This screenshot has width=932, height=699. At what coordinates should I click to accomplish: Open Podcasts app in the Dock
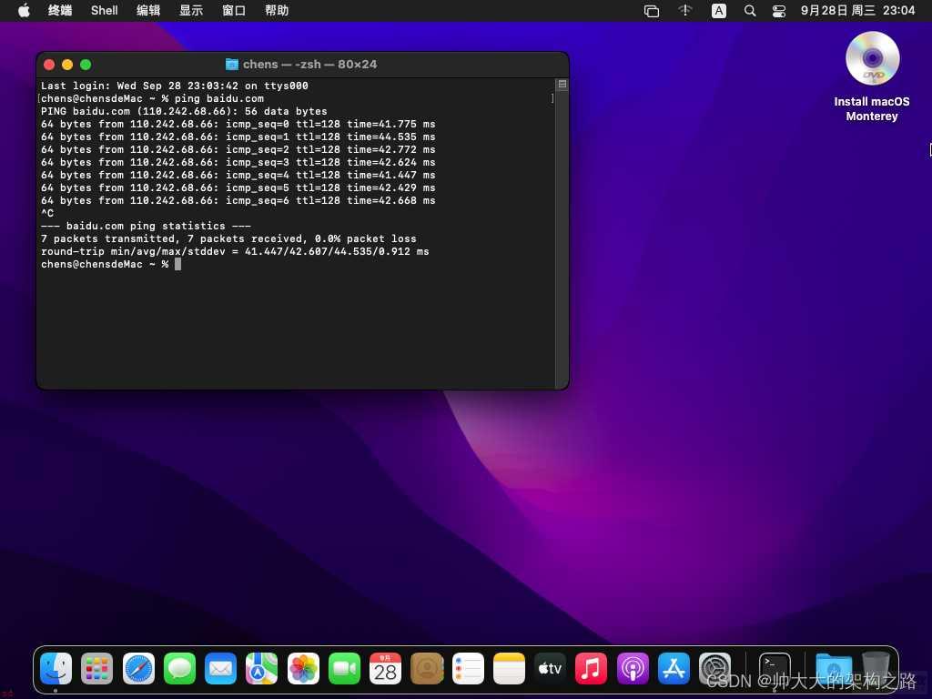[633, 668]
